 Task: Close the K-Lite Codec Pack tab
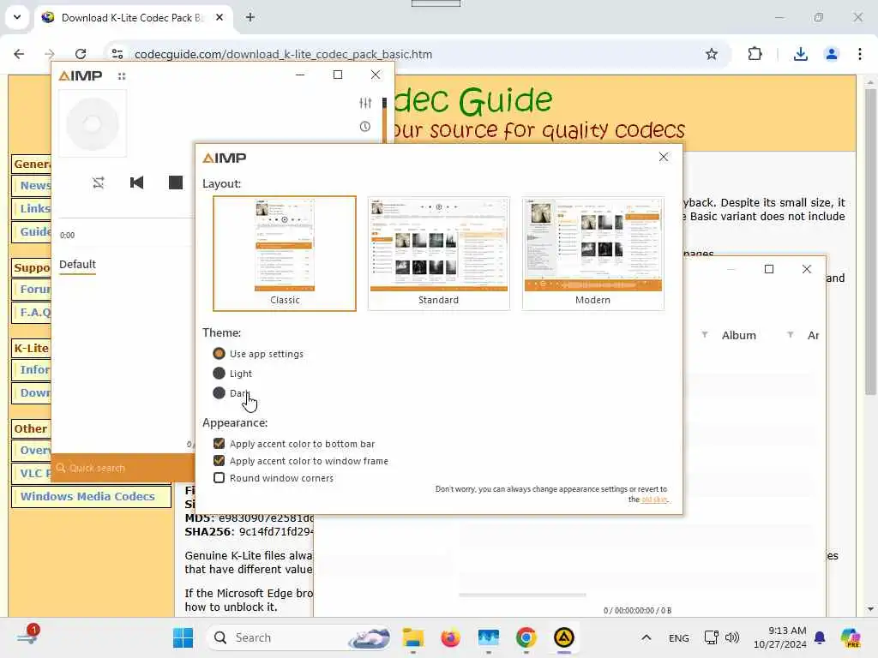point(219,17)
